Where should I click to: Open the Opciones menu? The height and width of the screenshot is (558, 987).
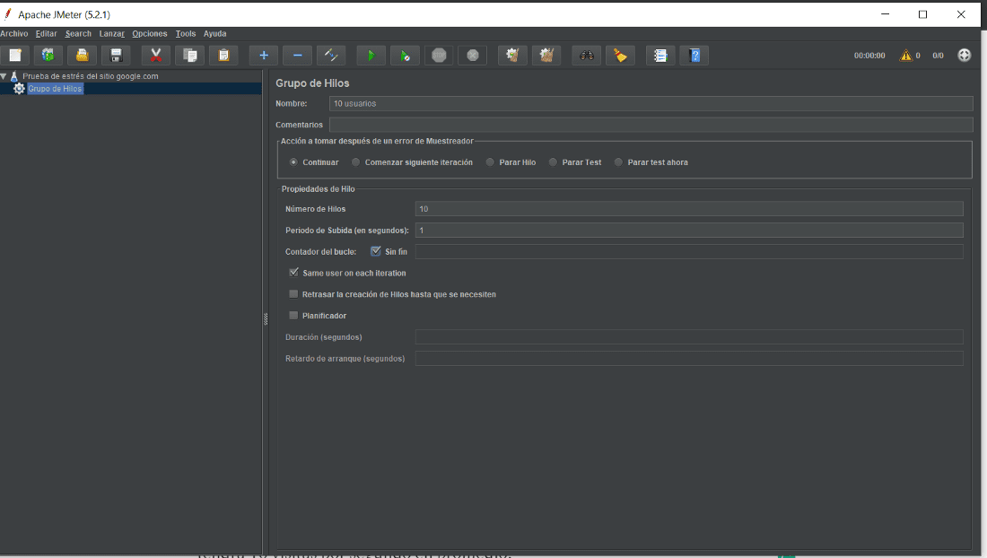click(149, 33)
